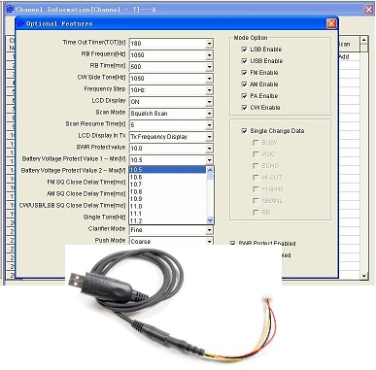Close the Channel Information window
Viewport: 376px width, 370px height.
point(369,10)
